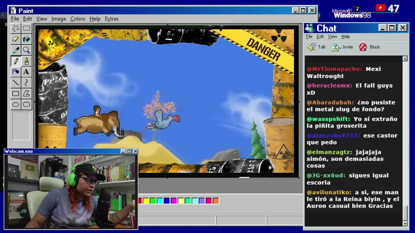Open the Image menu in Paint
Screen dimensions: 415x233
(59, 19)
